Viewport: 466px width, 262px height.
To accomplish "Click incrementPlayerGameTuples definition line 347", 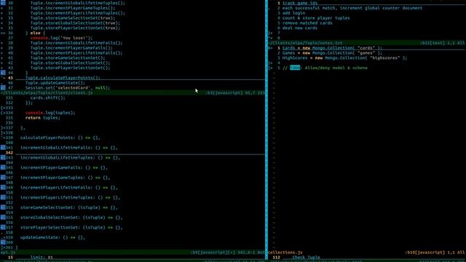I will click(66, 178).
